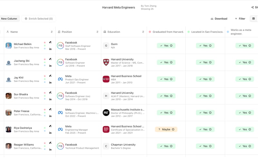Click the Download button
This screenshot has width=258, height=161.
pos(219,19)
